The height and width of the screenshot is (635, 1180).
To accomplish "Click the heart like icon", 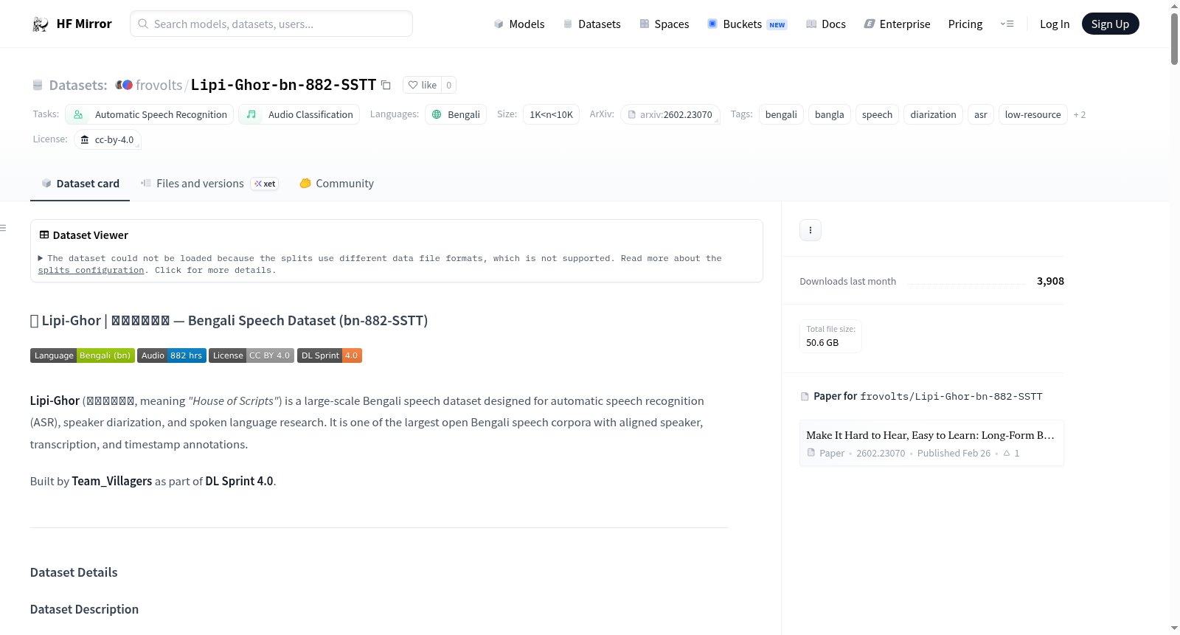I will (413, 85).
